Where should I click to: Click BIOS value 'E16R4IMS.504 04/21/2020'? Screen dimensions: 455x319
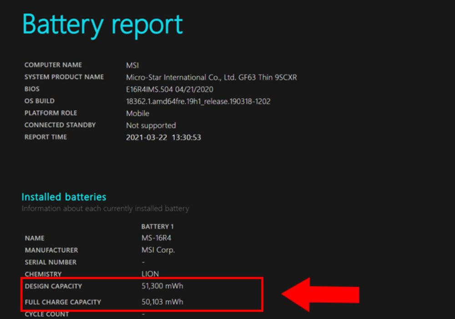pos(169,89)
